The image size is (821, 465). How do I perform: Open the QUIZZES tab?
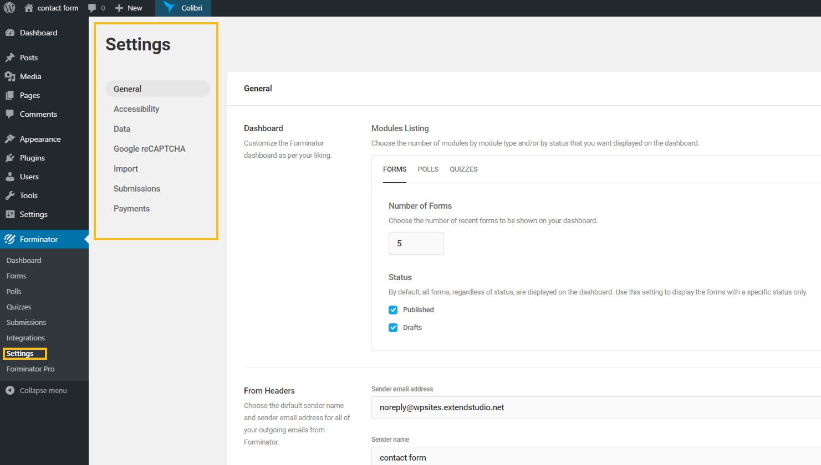click(x=463, y=169)
